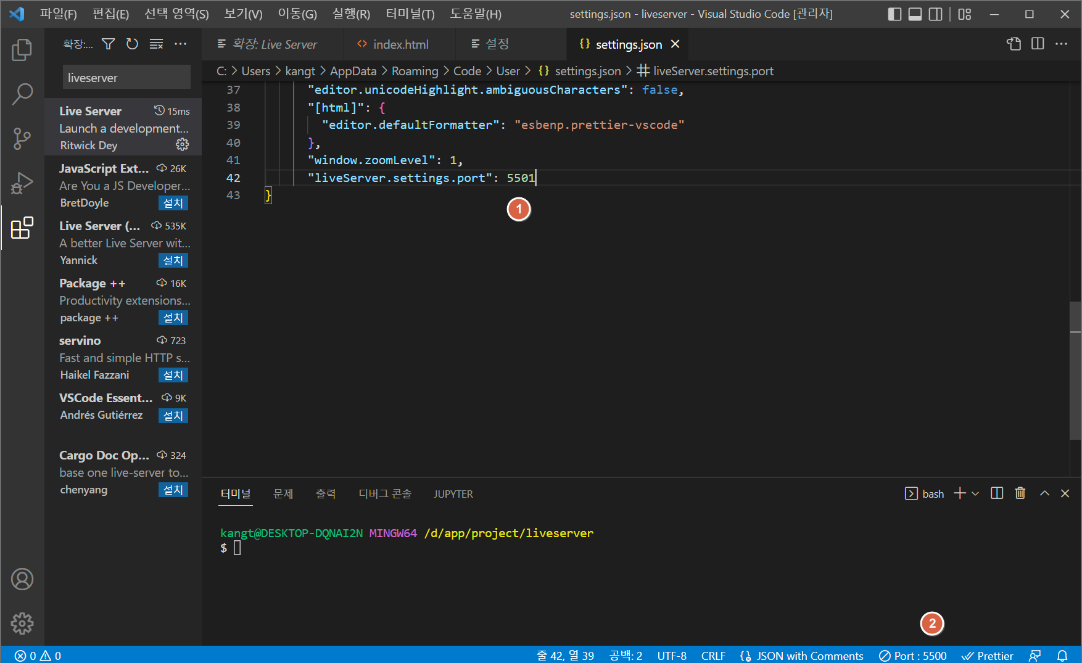Add a new terminal with plus icon
Screen dimensions: 1082x663
click(959, 493)
